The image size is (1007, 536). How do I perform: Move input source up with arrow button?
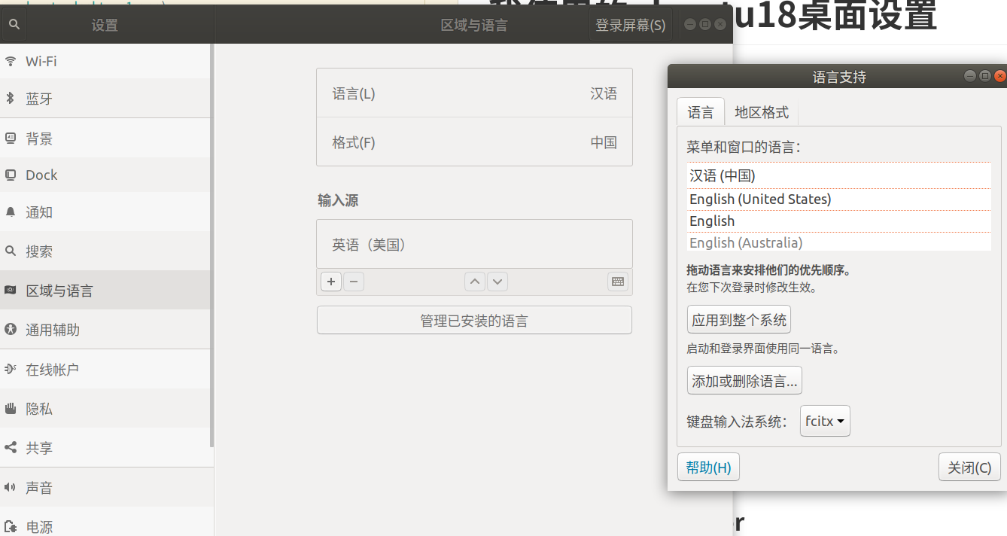[474, 282]
